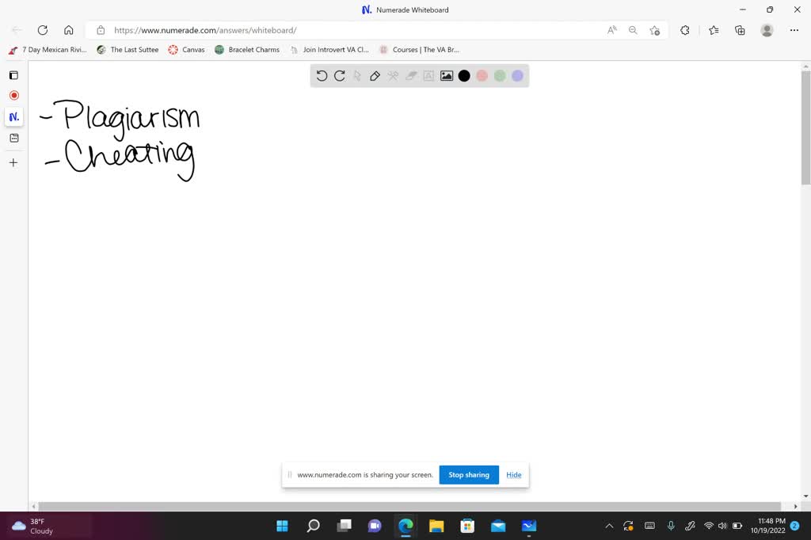The width and height of the screenshot is (811, 540).
Task: Add a new tab with plus icon
Action: [13, 163]
